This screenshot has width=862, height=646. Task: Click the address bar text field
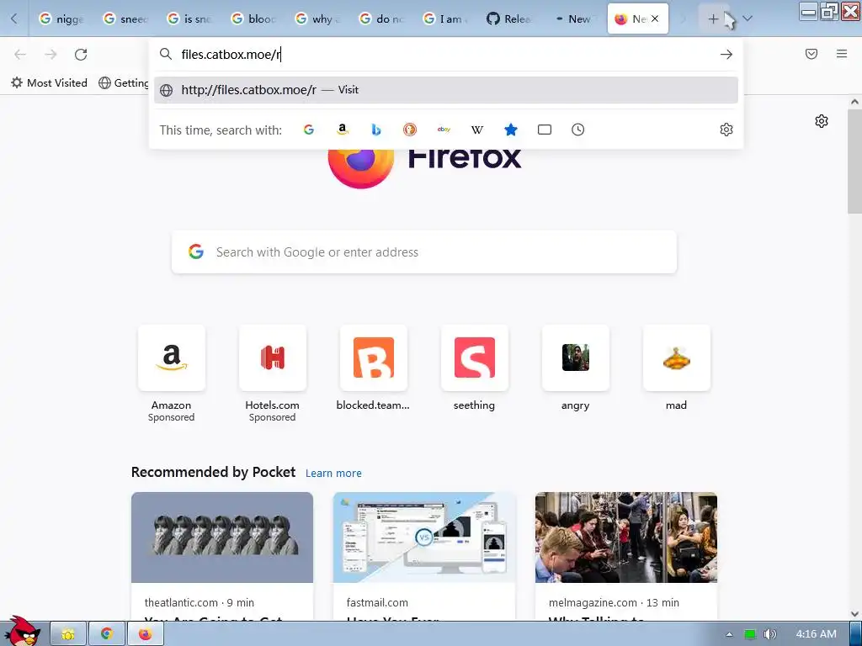pyautogui.click(x=445, y=55)
